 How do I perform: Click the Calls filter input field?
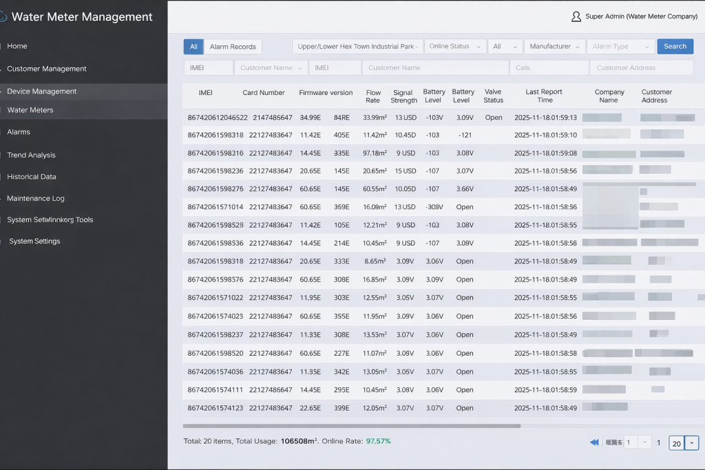point(549,68)
